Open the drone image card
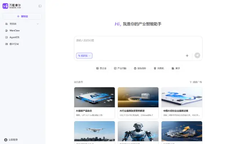This screenshot has height=144, width=231. click(95, 132)
